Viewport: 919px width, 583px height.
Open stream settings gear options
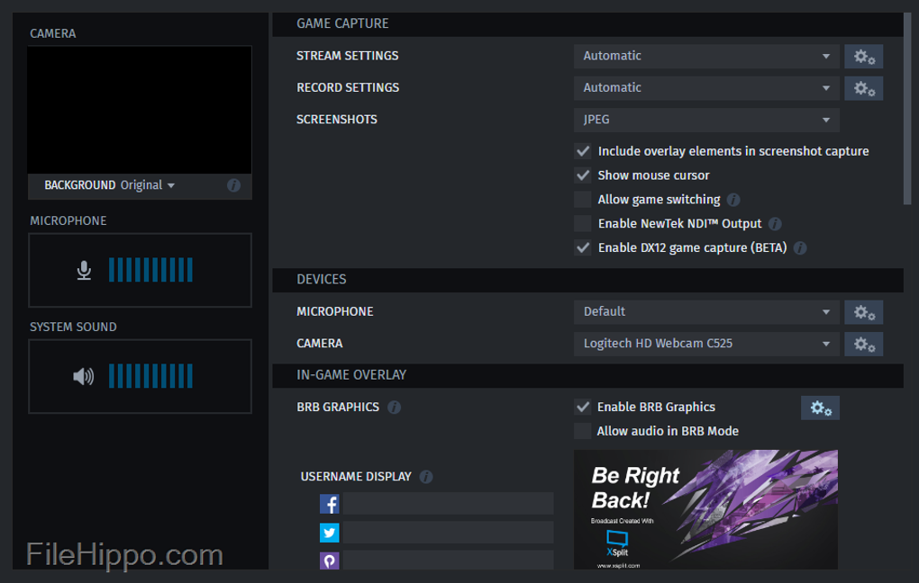click(x=863, y=57)
